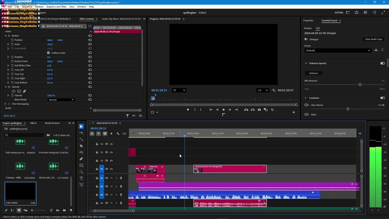Screen dimensions: 389x219
Task: Step back one frame
Action: pyautogui.click(x=217, y=109)
